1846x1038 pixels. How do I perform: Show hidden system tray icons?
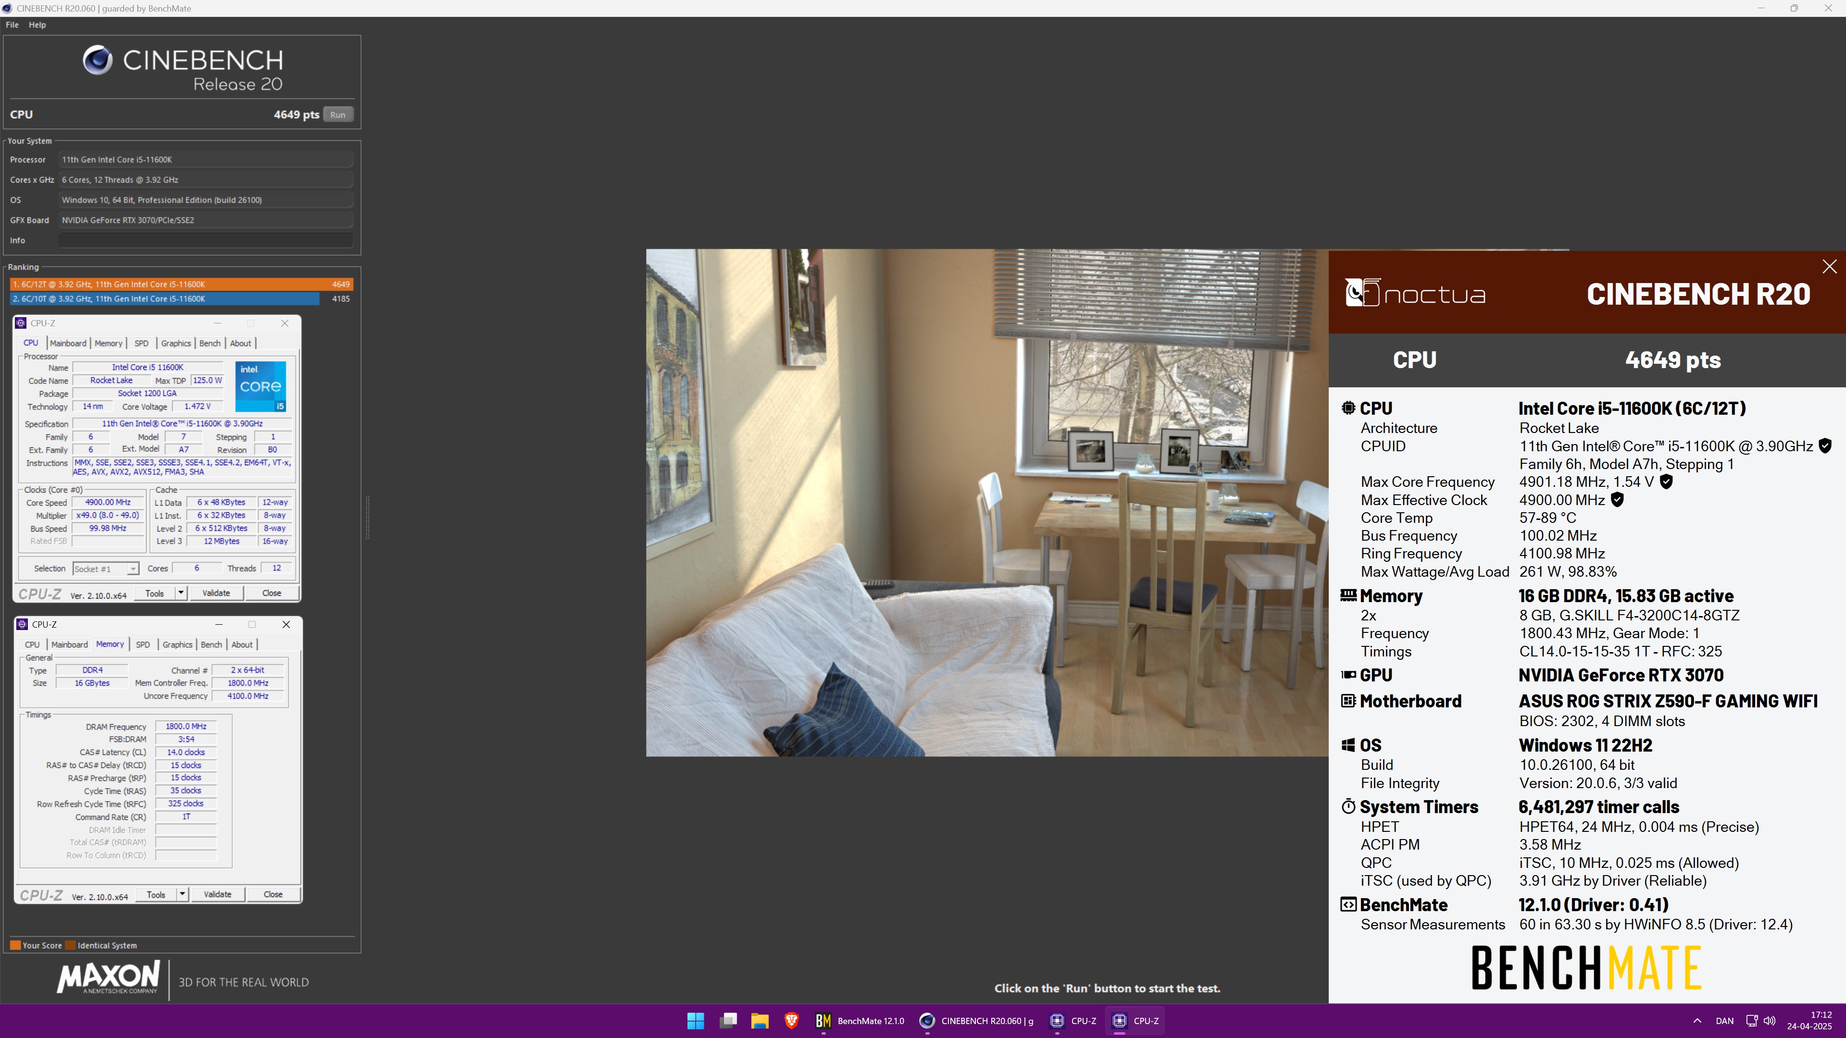click(x=1697, y=1021)
